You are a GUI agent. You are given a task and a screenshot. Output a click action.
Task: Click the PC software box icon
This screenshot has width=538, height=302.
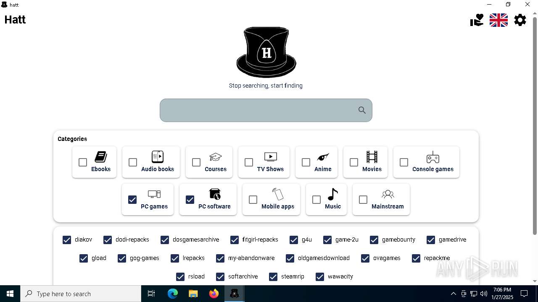pos(214,194)
